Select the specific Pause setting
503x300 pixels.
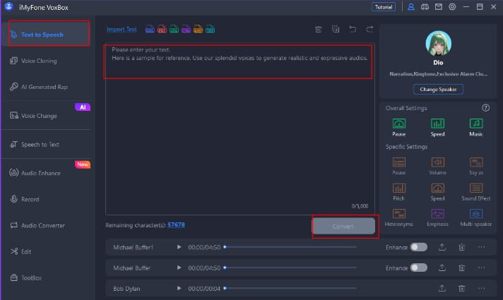click(398, 166)
